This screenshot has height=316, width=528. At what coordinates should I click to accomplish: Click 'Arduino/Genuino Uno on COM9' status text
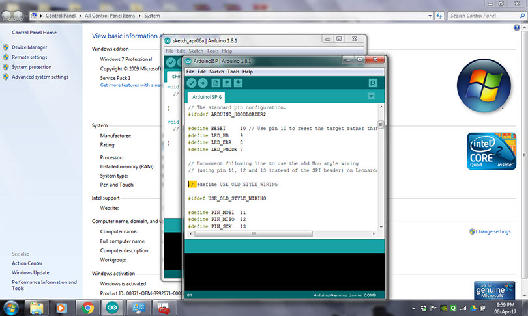tap(345, 295)
